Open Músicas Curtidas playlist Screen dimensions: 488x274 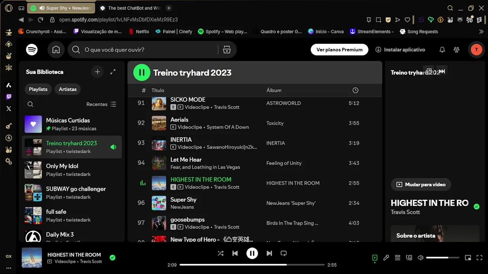(72, 124)
